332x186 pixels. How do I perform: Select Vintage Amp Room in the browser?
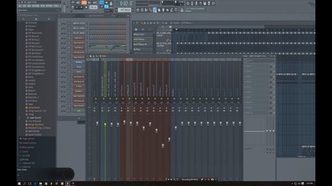point(36,125)
